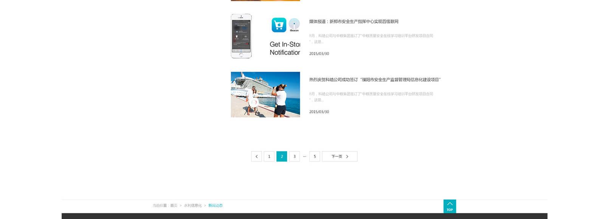Image resolution: width=605 pixels, height=219 pixels.
Task: Open 水利信息化 breadcrumb link
Action: tap(193, 205)
